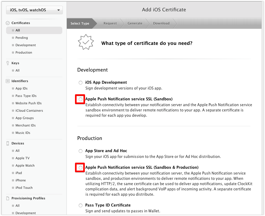Viewport: 265px width, 216px height.
Task: Open All under Keys
Action: pos(17,71)
